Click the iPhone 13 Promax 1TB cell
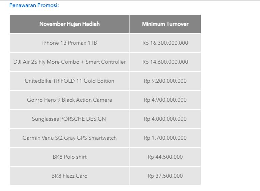Viewport: 260px width, 191px height. (x=70, y=43)
